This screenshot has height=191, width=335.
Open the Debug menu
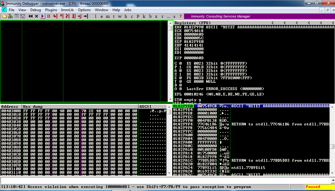[35, 10]
